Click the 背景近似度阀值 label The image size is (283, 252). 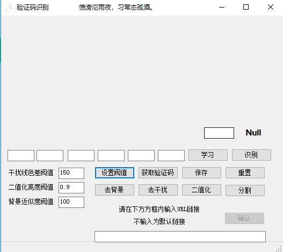point(31,201)
